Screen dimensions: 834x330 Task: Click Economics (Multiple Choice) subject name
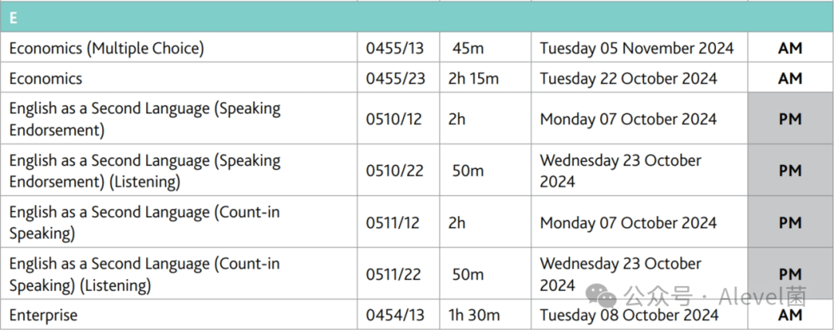point(107,49)
